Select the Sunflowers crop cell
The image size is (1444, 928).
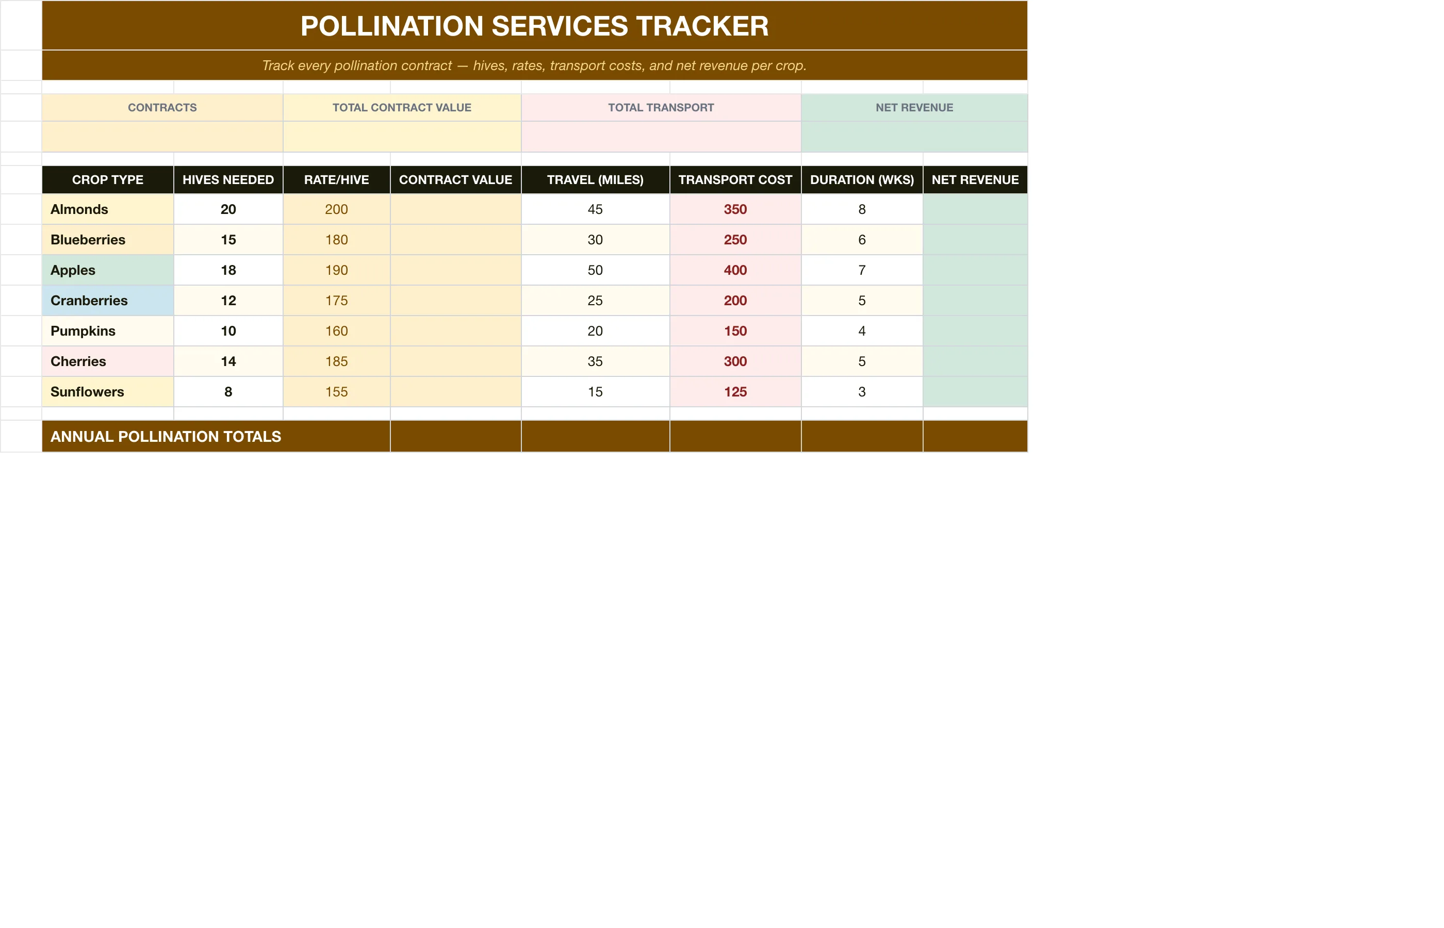point(108,392)
